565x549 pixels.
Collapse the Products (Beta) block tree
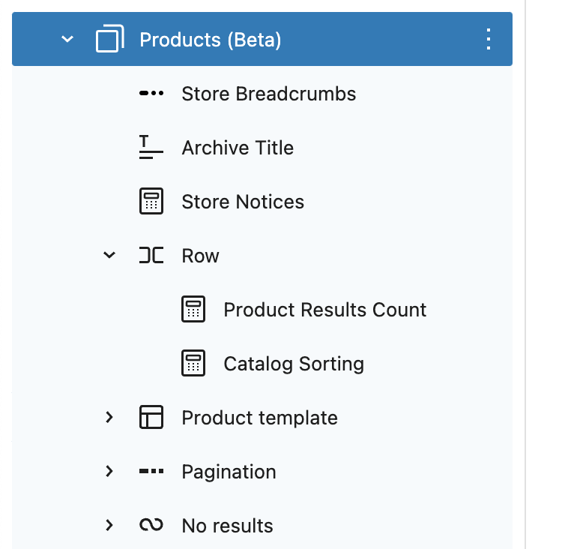[x=67, y=39]
